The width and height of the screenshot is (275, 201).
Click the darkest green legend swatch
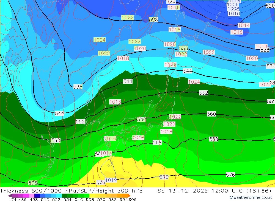[65, 196]
